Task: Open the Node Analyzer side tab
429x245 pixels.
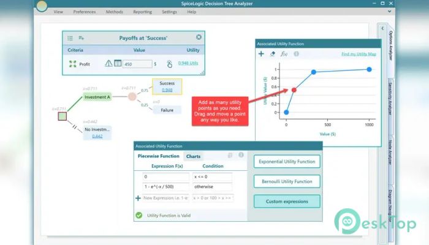Action: [x=391, y=152]
